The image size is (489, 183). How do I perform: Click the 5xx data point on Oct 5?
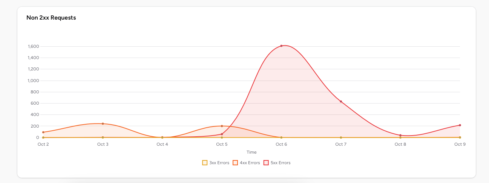(222, 134)
